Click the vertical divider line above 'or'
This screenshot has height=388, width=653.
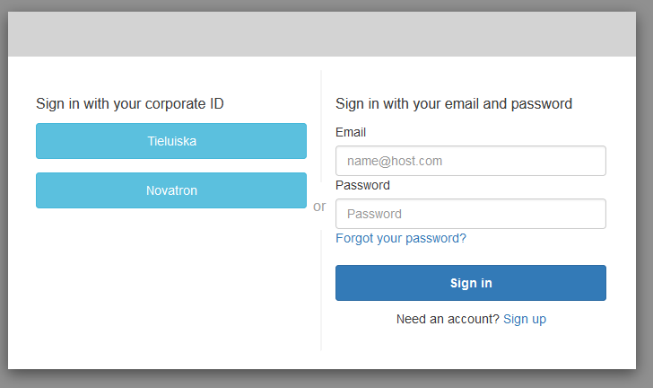pyautogui.click(x=320, y=135)
